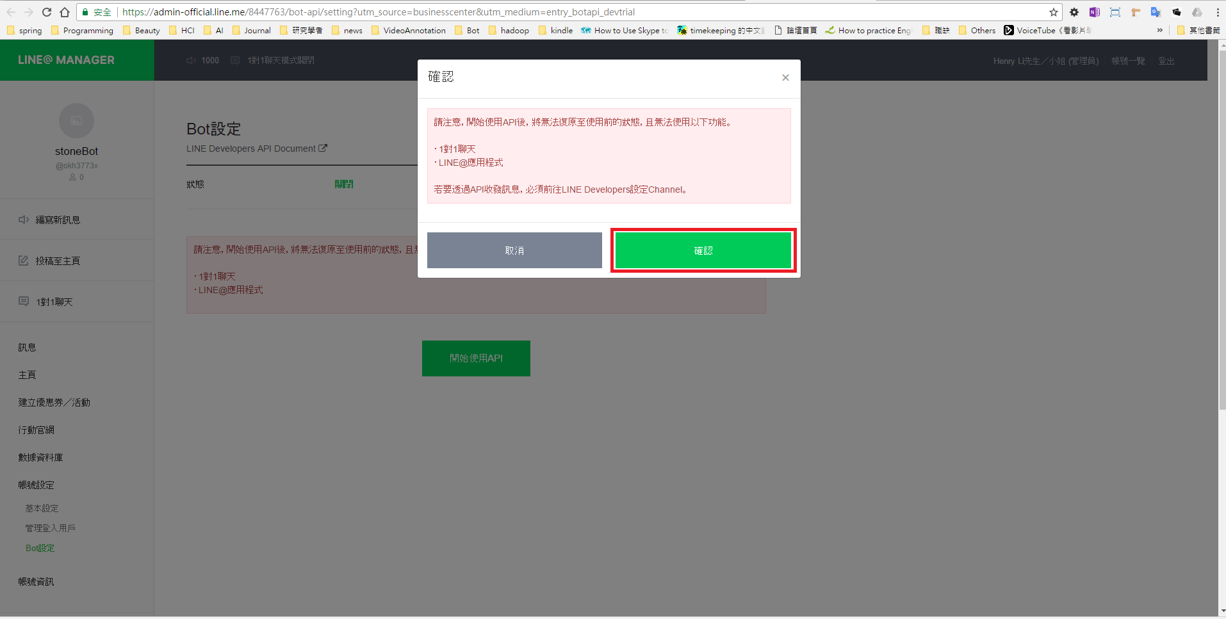This screenshot has height=619, width=1226.
Task: Open LINE Developers API Document link
Action: (257, 149)
